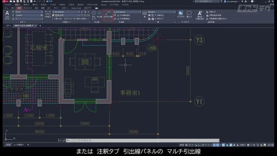Click the Add Leader button
The image size is (277, 156).
click(x=123, y=16)
